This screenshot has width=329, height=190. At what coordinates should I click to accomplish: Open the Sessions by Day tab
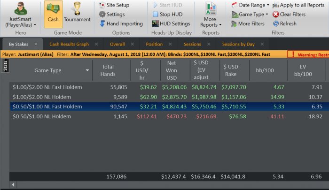click(238, 45)
